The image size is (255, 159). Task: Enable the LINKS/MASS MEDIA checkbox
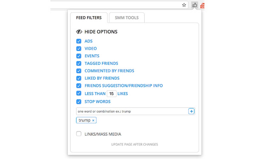pos(79,134)
